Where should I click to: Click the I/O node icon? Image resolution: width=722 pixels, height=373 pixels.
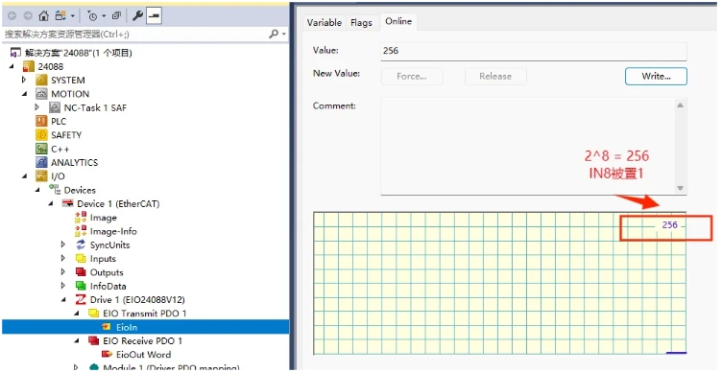pos(42,176)
